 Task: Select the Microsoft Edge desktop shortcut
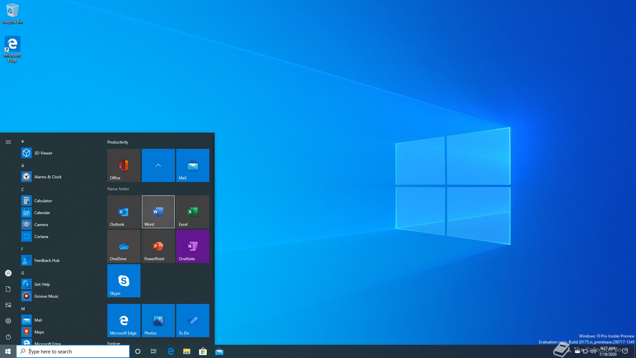[13, 49]
